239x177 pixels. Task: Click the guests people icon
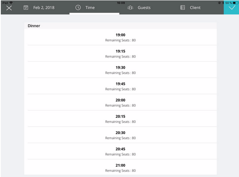pyautogui.click(x=130, y=8)
